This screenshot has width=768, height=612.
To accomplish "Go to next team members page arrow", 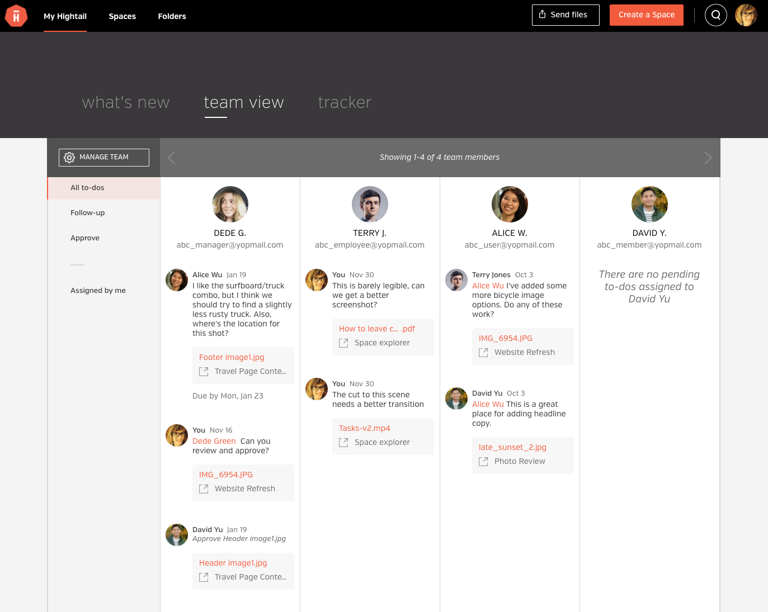I will [x=708, y=158].
